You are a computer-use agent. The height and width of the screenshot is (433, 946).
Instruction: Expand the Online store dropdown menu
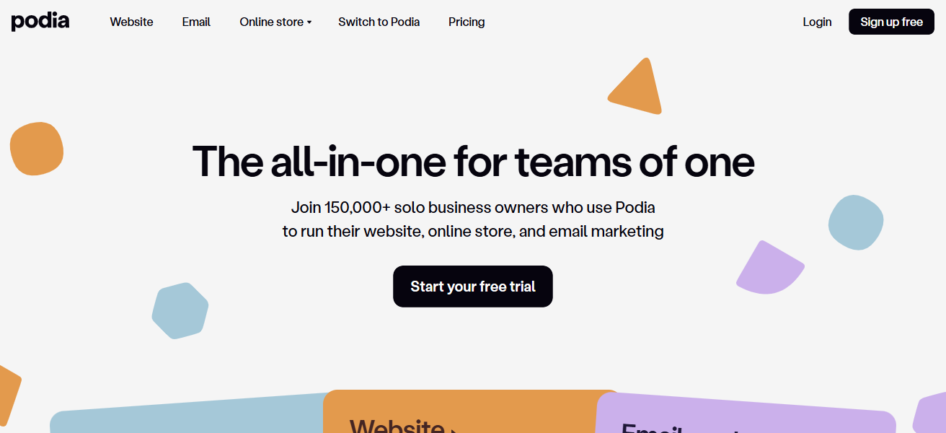click(x=275, y=22)
